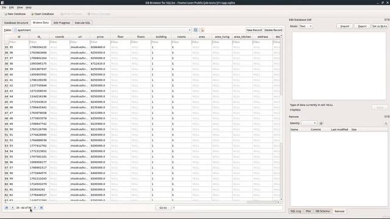The height and width of the screenshot is (219, 390).
Task: Open the DB Schema bottom tab
Action: pos(322,211)
